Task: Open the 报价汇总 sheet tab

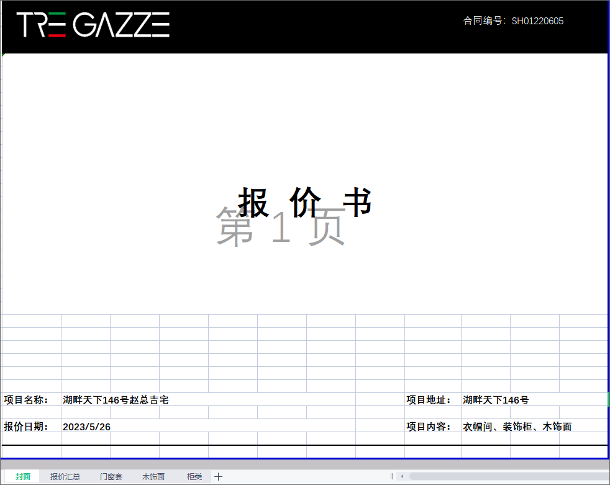Action: tap(65, 476)
